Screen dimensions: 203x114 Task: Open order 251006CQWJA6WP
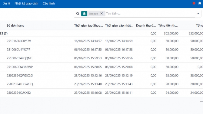[20, 67]
